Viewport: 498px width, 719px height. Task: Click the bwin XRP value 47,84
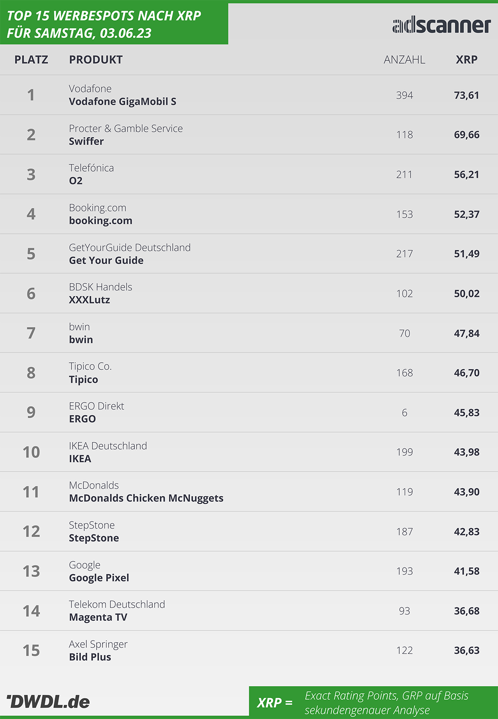(x=466, y=333)
